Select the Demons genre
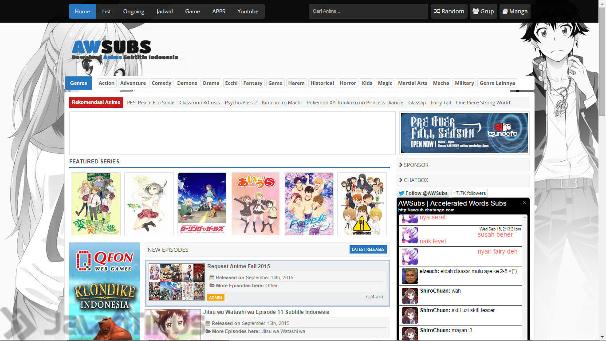Screen dimensions: 606x341 click(187, 83)
